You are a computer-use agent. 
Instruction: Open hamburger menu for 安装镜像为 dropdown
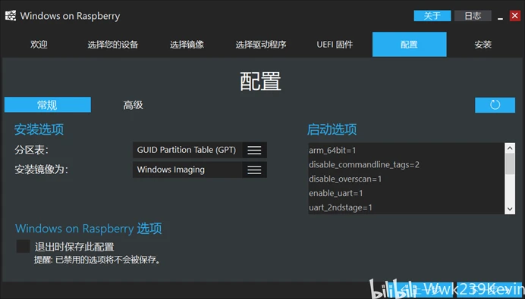pyautogui.click(x=254, y=170)
